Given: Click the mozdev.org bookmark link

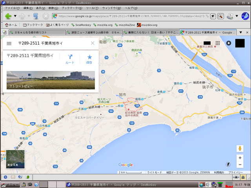Looking at the screenshot, I should coord(147,25).
